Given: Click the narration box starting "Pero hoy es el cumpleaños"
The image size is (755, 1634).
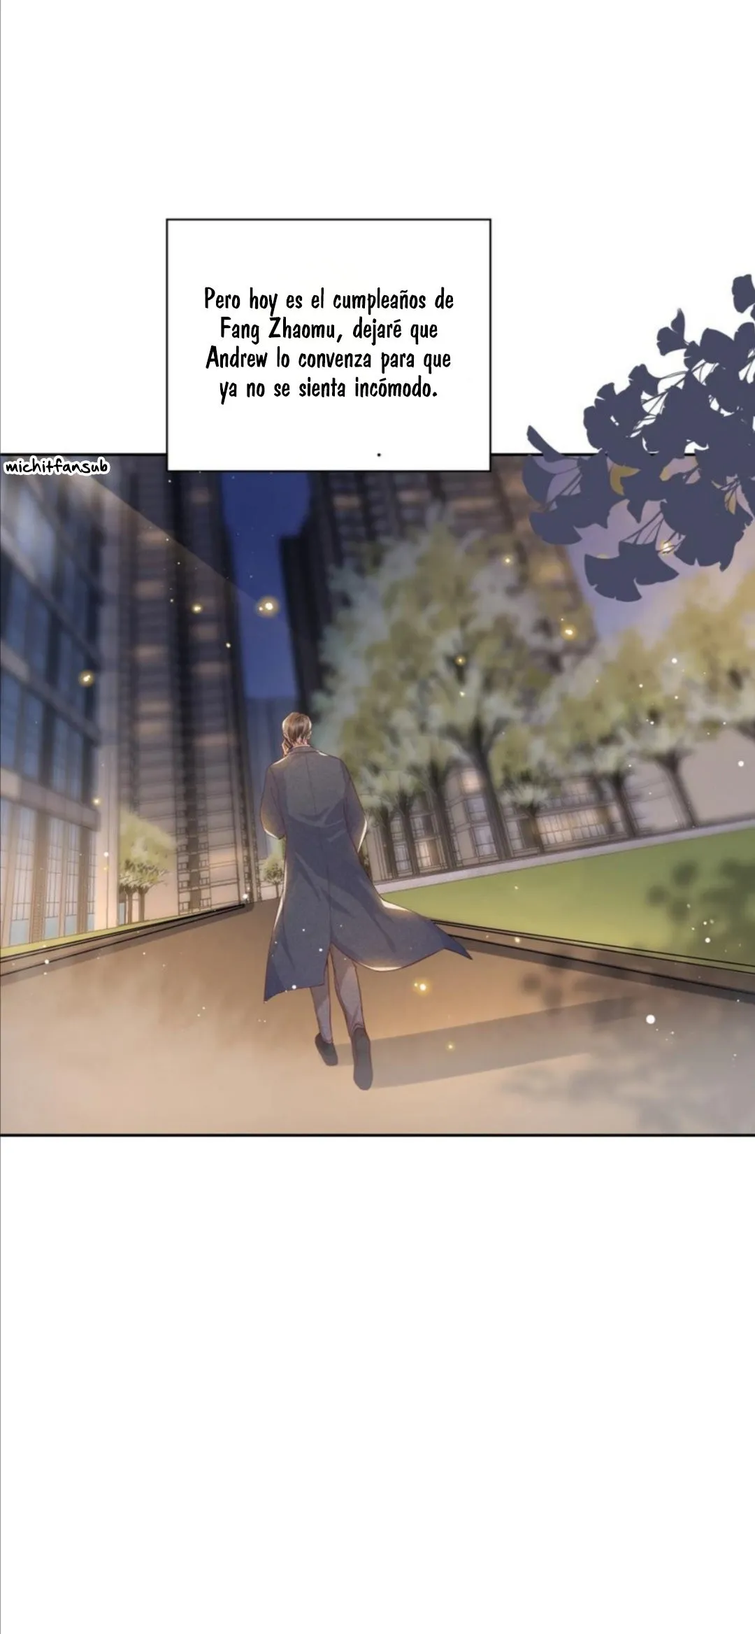Looking at the screenshot, I should (329, 345).
